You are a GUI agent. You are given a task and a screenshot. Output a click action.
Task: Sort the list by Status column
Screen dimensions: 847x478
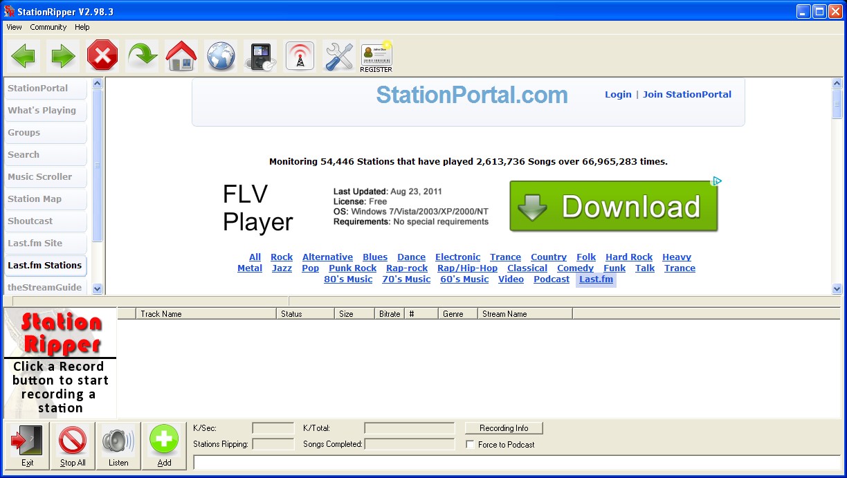[x=305, y=314]
